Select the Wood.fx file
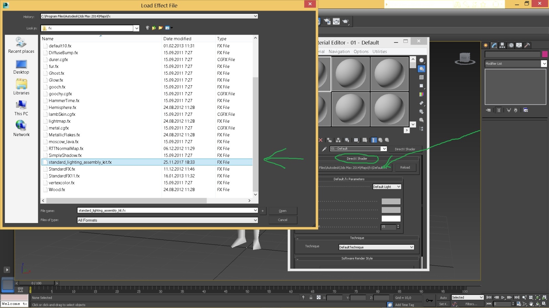This screenshot has width=549, height=308. point(57,190)
